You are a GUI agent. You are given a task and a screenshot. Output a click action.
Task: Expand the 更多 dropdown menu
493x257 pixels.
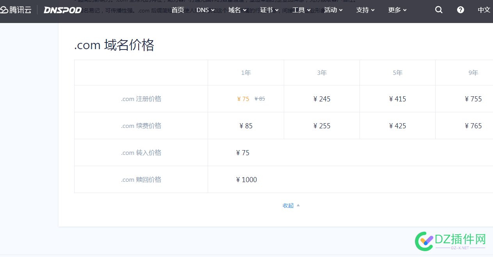(x=397, y=10)
